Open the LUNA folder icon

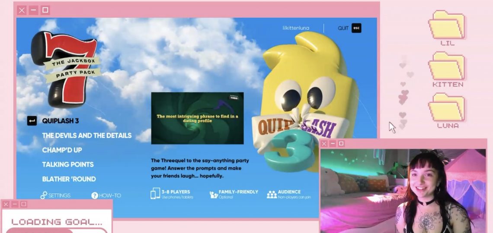pos(447,107)
